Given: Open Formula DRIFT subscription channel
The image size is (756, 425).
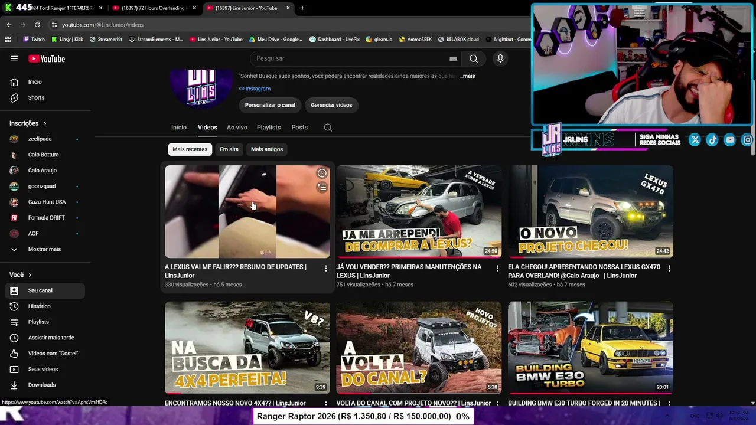Looking at the screenshot, I should [45, 218].
